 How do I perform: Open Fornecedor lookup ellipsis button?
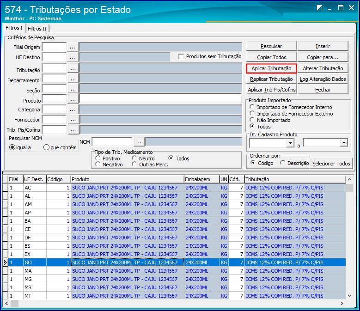73,120
